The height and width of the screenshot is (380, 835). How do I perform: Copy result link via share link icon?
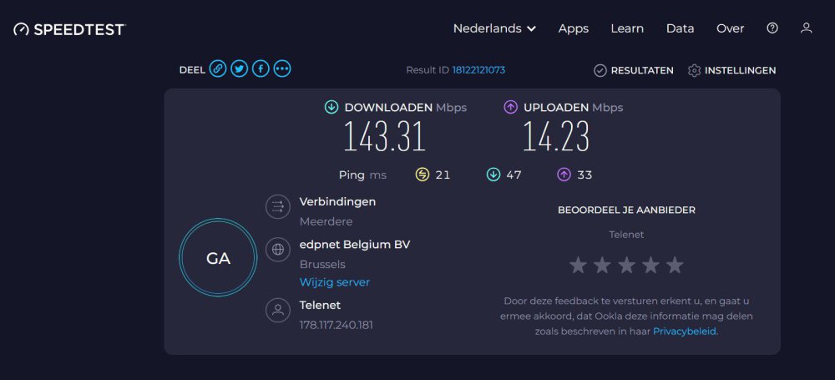coord(218,69)
